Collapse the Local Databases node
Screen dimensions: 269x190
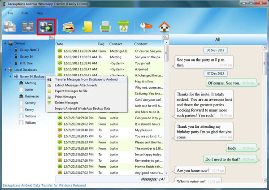coord(5,70)
